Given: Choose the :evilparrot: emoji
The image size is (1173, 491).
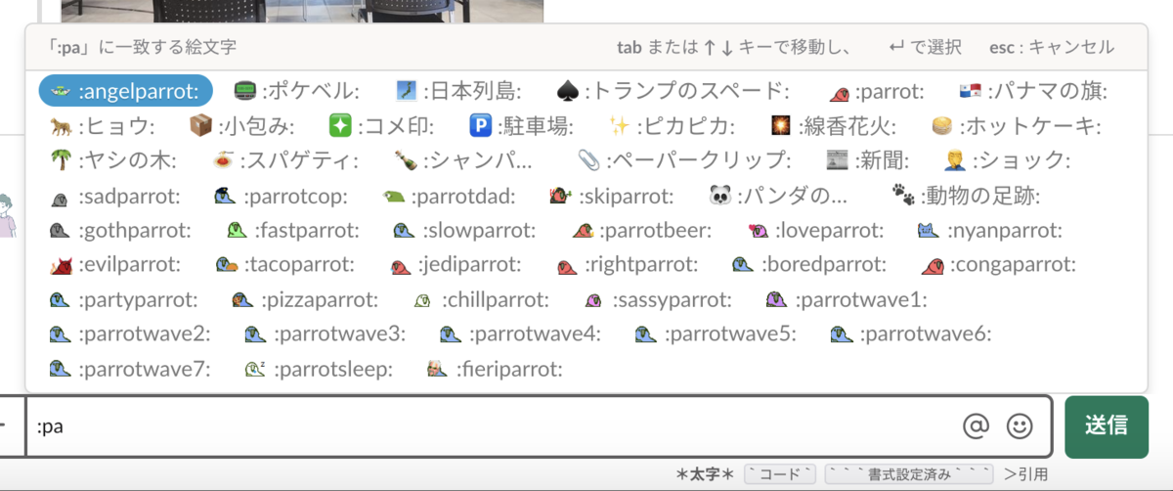Looking at the screenshot, I should [x=114, y=264].
